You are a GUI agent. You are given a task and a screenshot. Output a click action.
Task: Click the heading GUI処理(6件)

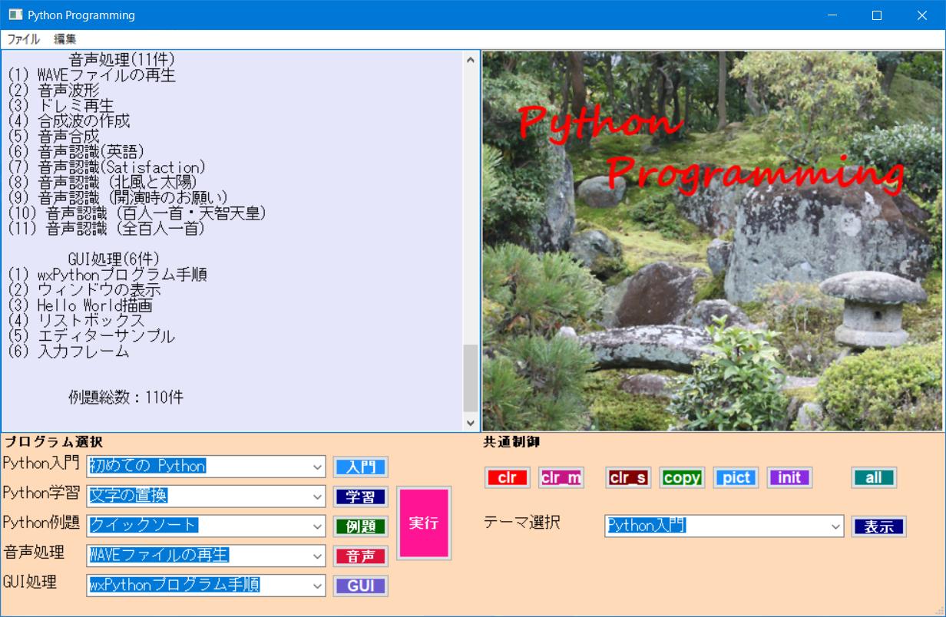pyautogui.click(x=114, y=259)
